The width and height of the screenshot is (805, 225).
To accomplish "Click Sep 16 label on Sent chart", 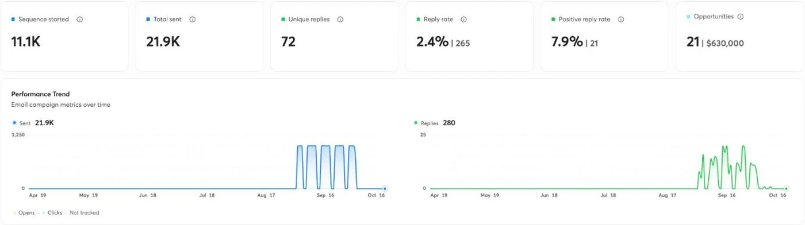I will pos(325,196).
